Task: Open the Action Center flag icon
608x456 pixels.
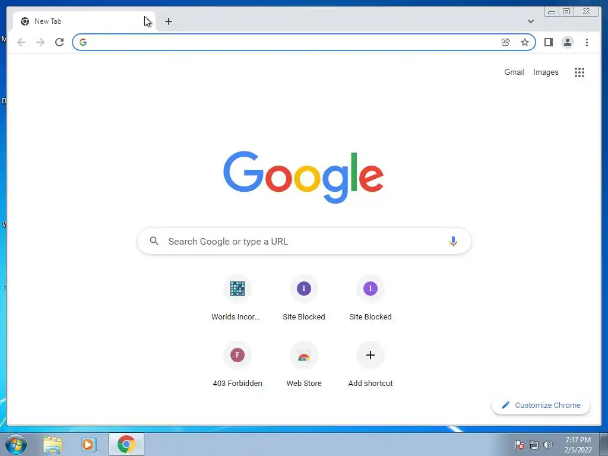Action: point(519,445)
